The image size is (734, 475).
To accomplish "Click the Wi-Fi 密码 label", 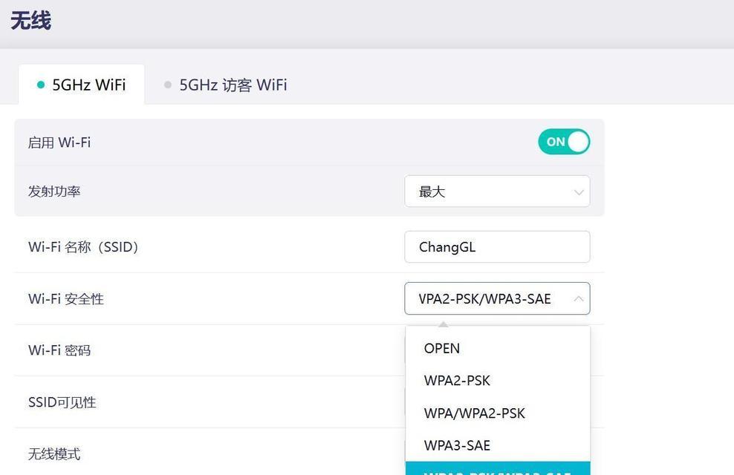I will click(x=59, y=350).
